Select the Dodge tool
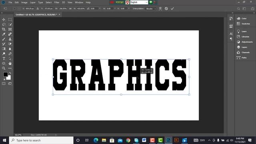 (4, 54)
